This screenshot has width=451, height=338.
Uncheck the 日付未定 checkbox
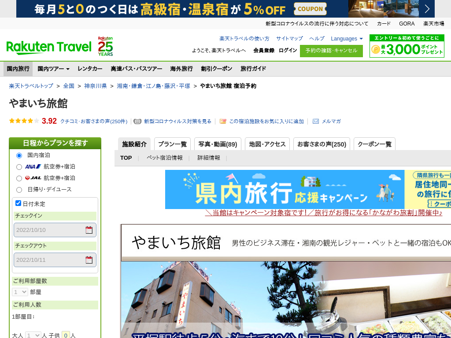(x=18, y=203)
